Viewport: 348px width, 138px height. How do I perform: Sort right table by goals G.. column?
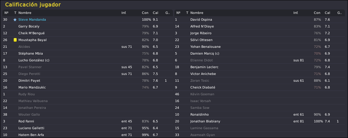(x=339, y=13)
